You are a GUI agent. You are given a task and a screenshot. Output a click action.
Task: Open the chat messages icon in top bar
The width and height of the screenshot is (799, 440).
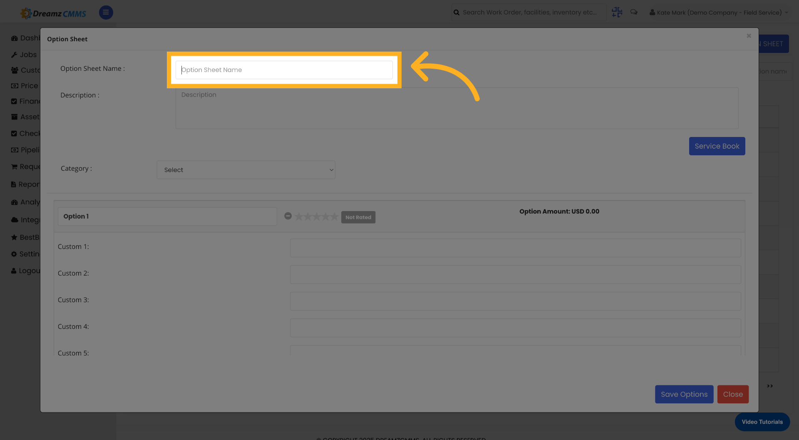click(634, 12)
